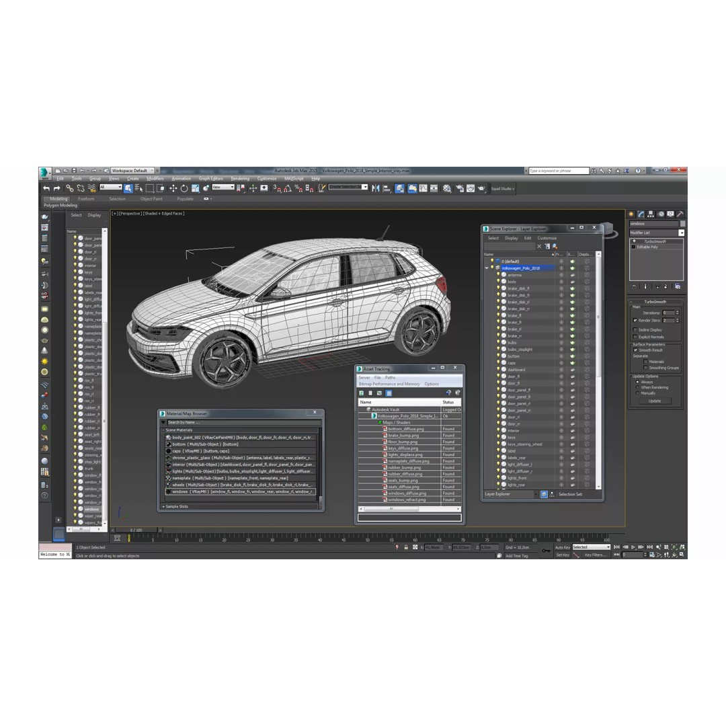Click Add Time Tag in status bar
The height and width of the screenshot is (726, 726).
pyautogui.click(x=517, y=556)
